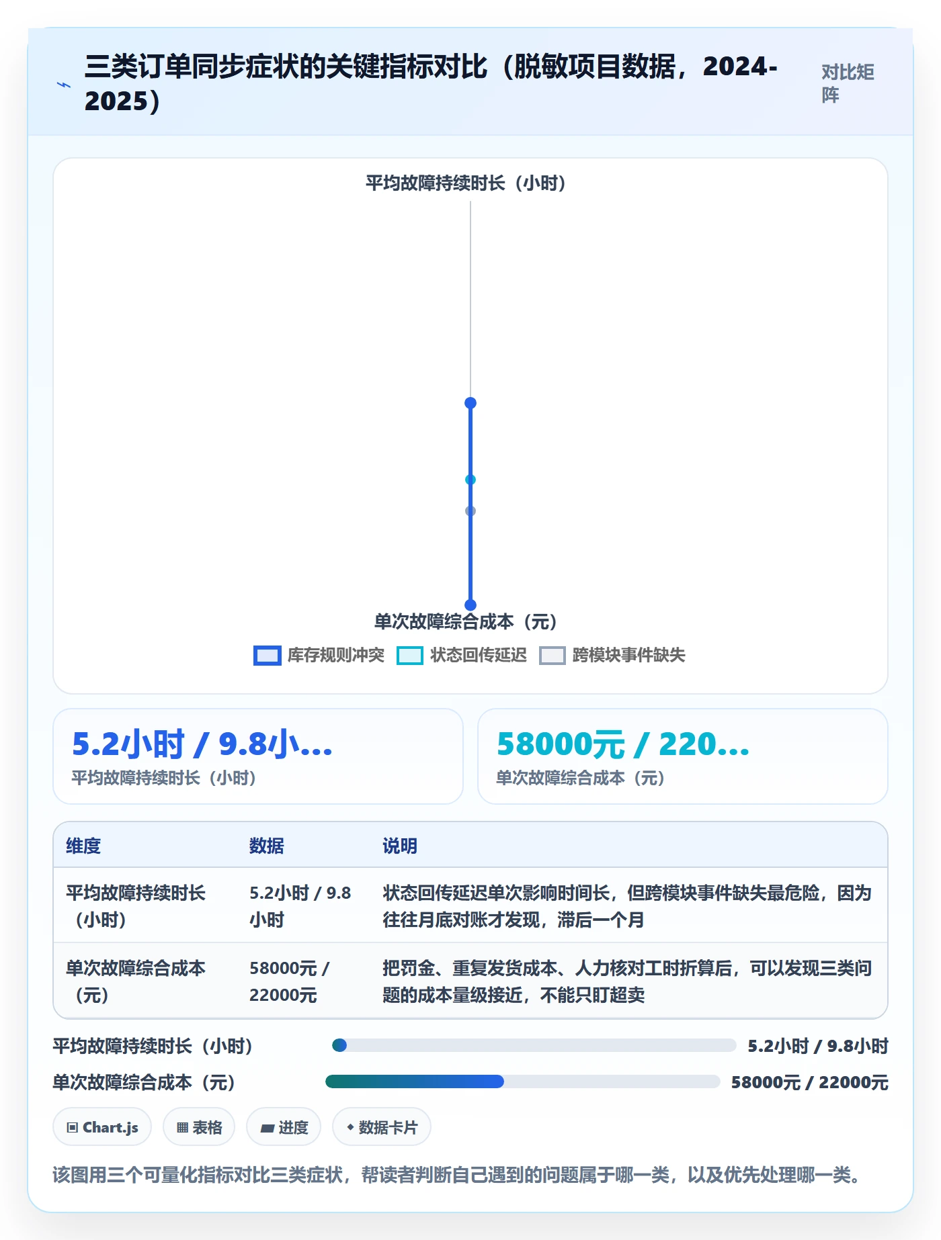Click the 平均故障持续时长（小时）axis label atop the chart
The height and width of the screenshot is (1240, 941).
pyautogui.click(x=470, y=183)
